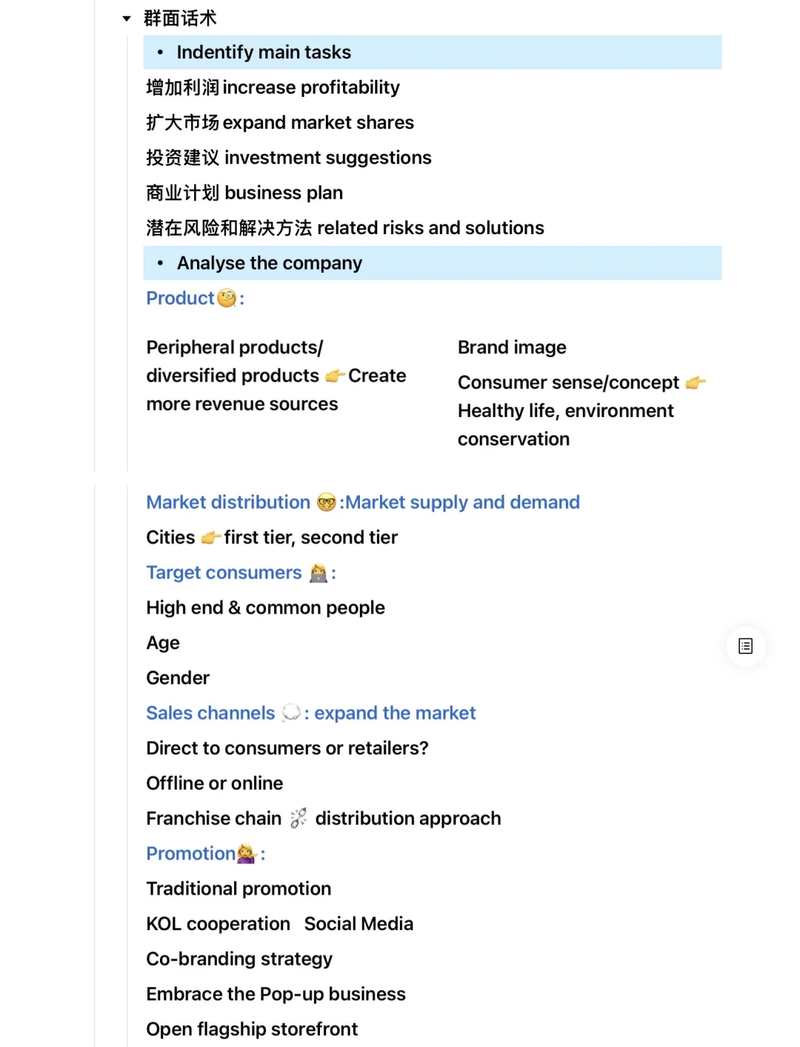Click the speech bubble emoji after Sales channels

coord(291,713)
